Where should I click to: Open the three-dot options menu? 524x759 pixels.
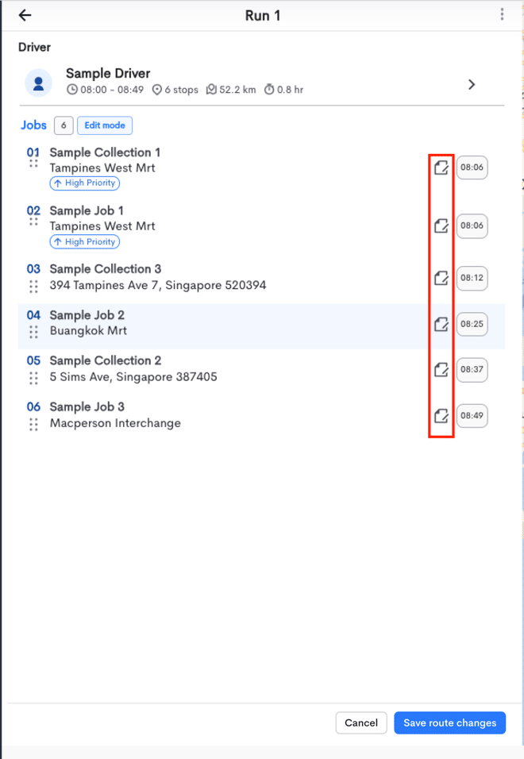[503, 14]
